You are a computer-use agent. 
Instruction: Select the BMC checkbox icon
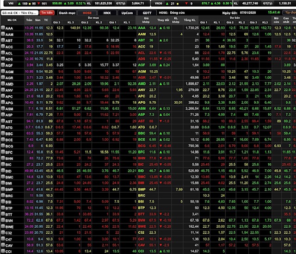pos(3,177)
